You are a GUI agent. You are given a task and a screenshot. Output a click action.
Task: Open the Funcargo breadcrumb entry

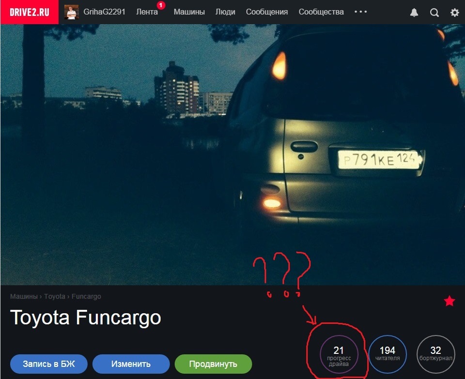[86, 297]
